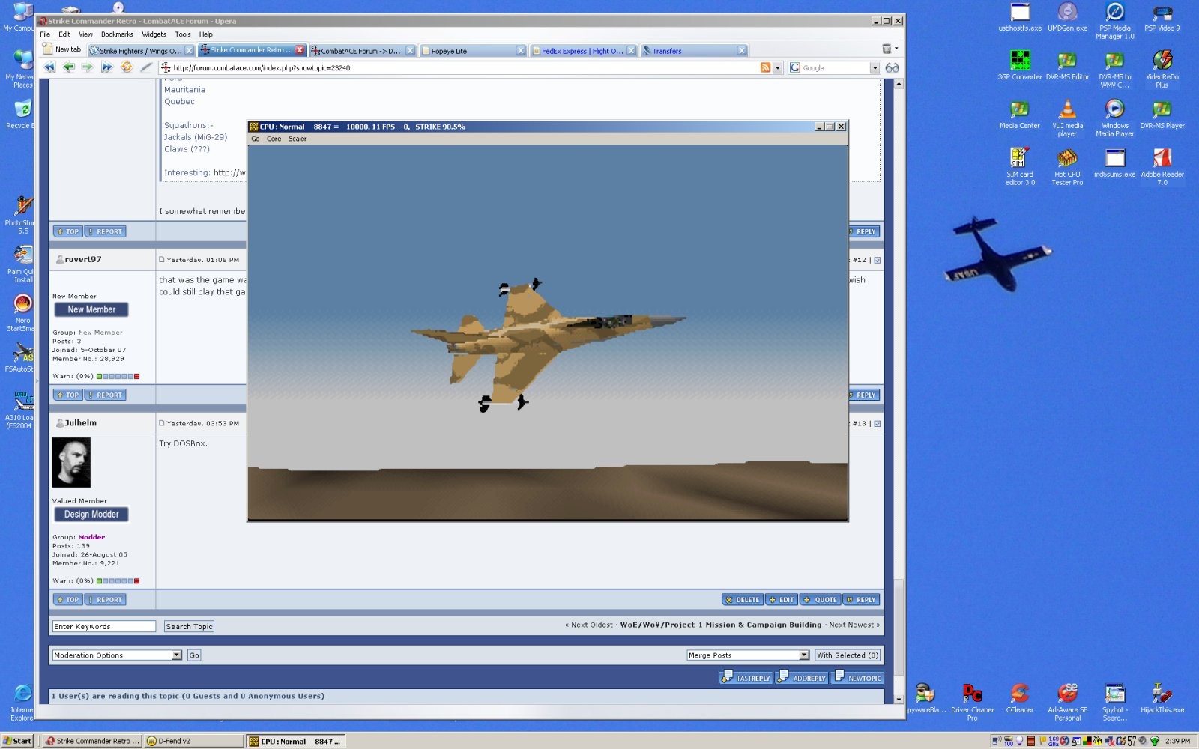Click the FASTREPLY button
This screenshot has height=749, width=1199.
[746, 678]
